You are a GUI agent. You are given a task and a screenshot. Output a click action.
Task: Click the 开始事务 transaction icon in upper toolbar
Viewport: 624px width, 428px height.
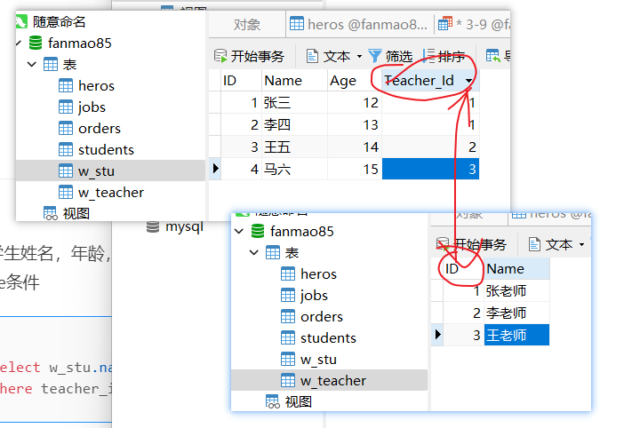pyautogui.click(x=220, y=56)
